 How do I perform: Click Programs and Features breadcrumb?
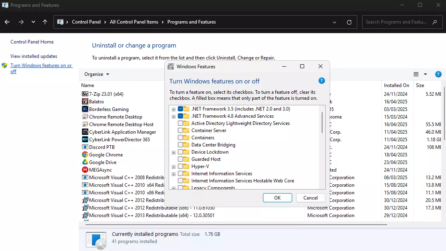(x=191, y=22)
